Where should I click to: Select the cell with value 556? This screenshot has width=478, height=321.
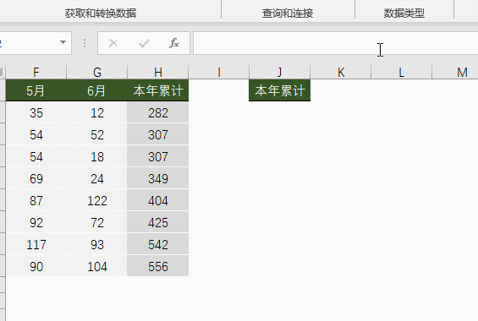[x=158, y=266]
